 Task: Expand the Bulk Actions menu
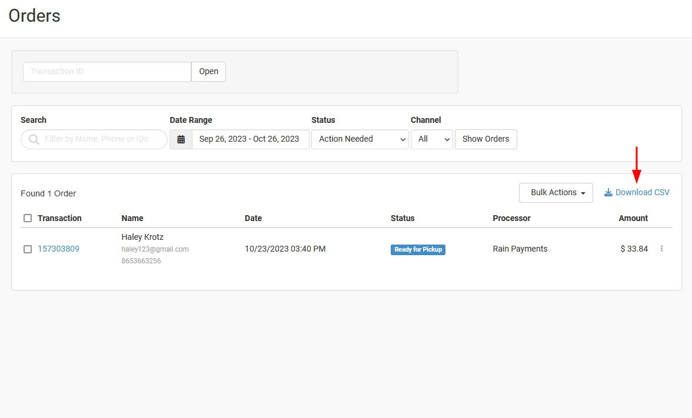pos(556,193)
